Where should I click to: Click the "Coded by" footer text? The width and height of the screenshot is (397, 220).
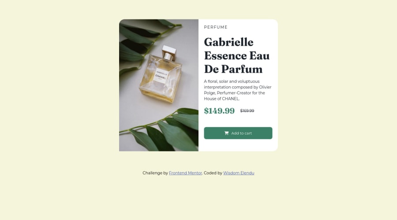coord(213,173)
